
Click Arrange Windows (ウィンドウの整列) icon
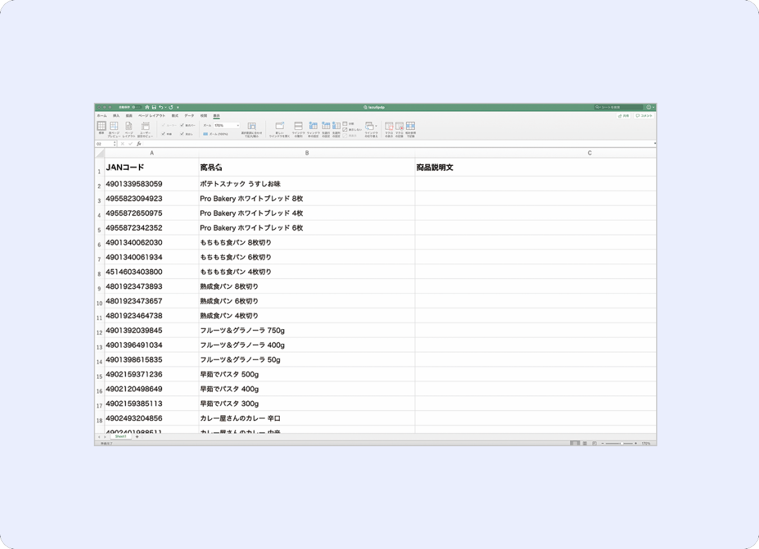(x=298, y=127)
